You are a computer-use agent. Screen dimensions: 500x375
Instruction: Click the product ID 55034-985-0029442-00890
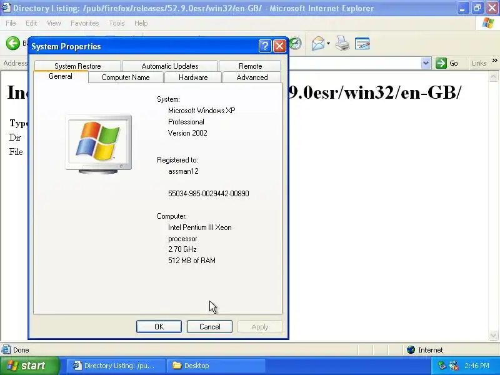click(209, 194)
